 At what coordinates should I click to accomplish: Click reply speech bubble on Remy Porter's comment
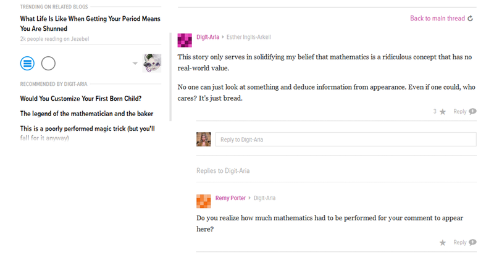472,242
